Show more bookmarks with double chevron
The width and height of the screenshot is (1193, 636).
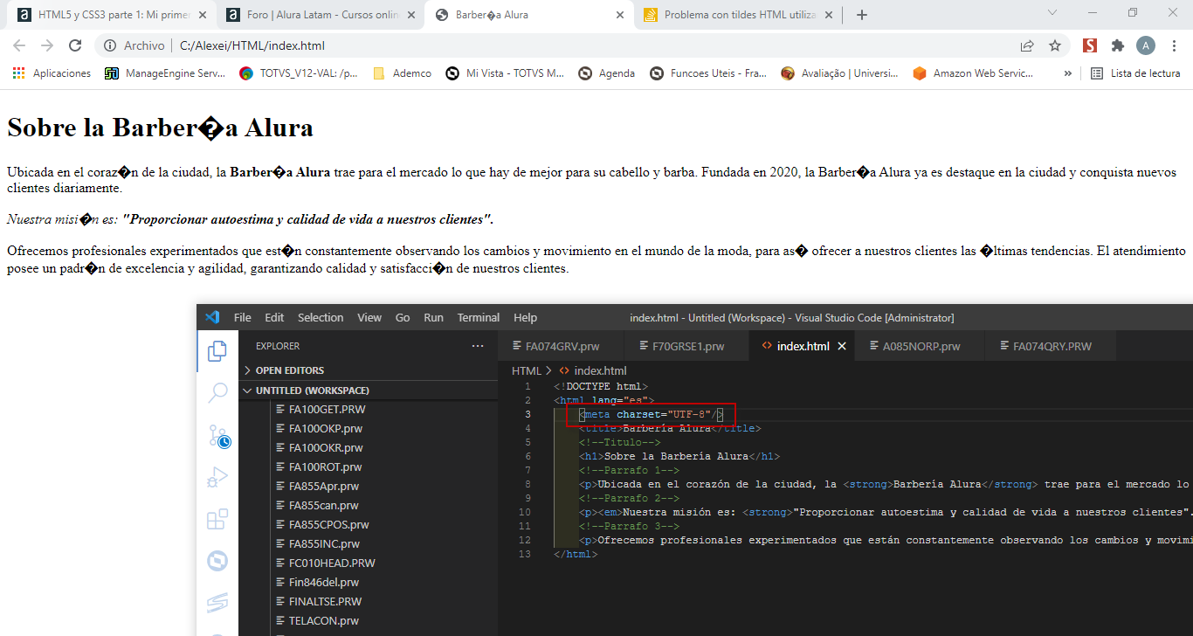1068,73
